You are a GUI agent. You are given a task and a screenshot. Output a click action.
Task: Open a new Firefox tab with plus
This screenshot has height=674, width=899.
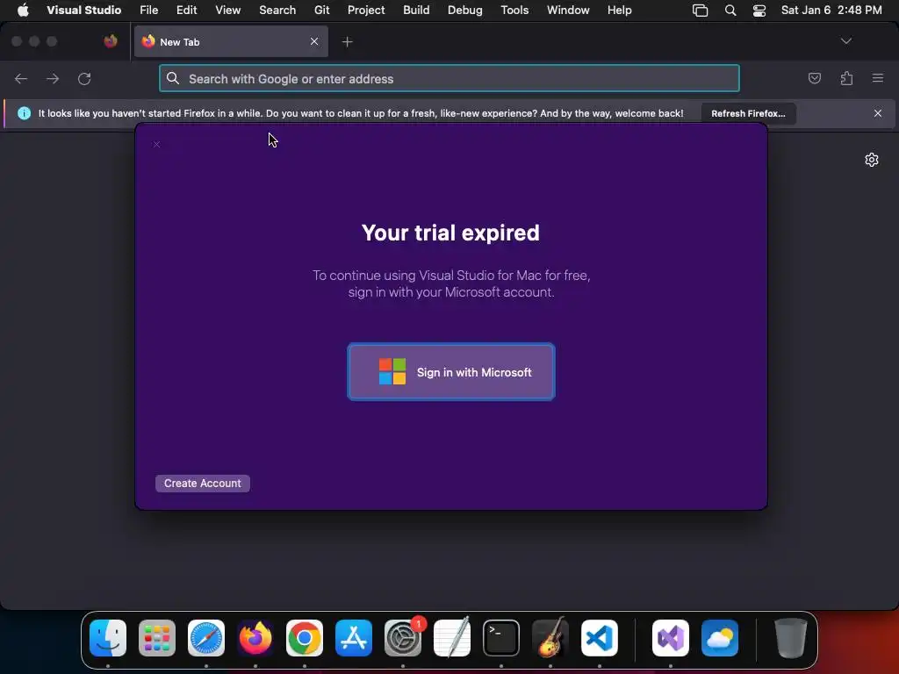click(x=348, y=42)
